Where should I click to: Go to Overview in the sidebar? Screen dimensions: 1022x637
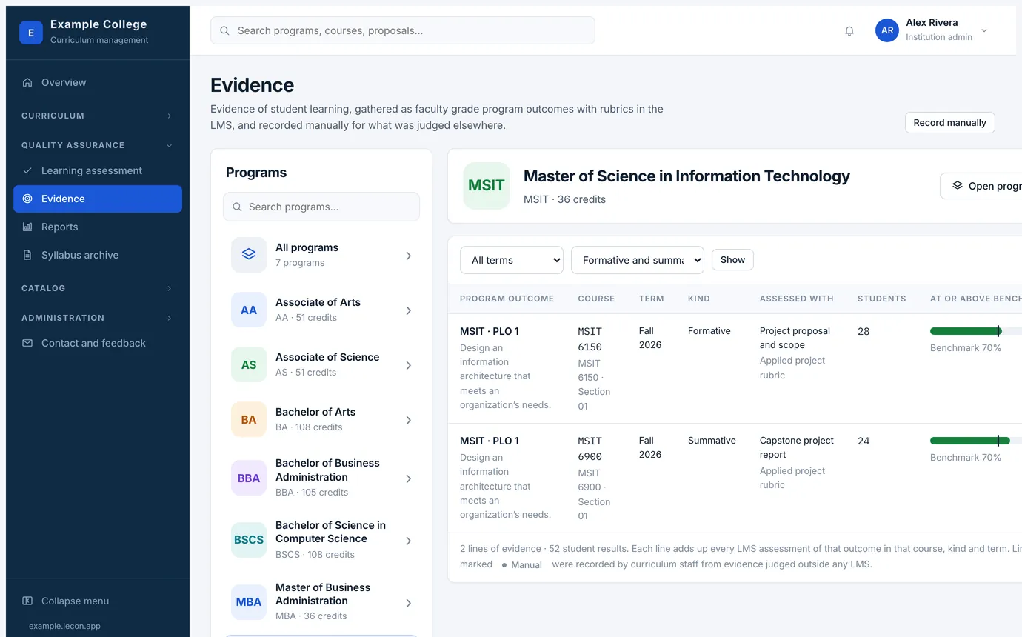[98, 82]
